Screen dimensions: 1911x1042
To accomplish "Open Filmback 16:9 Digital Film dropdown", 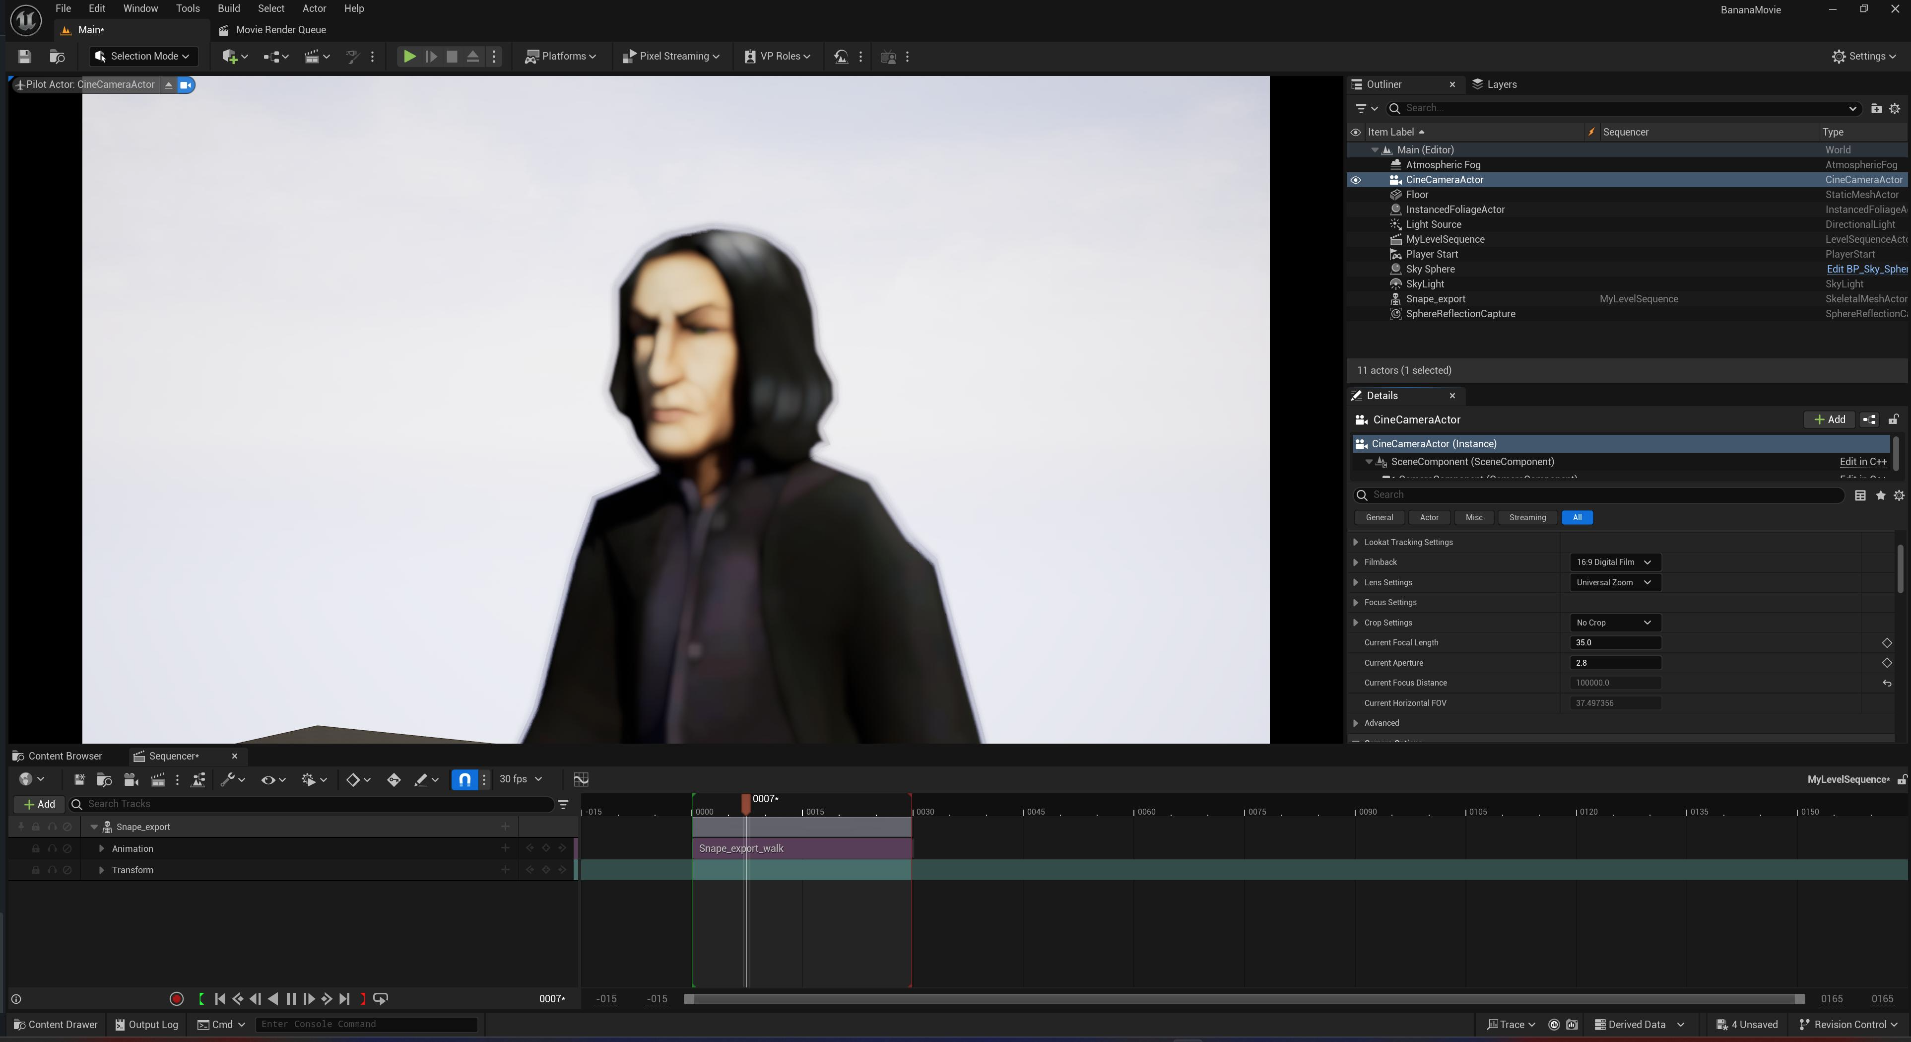I will coord(1614,562).
